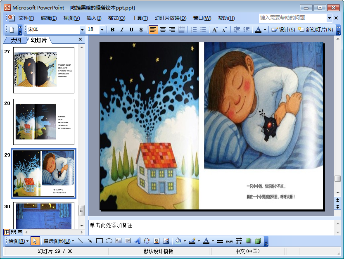Open the font size dropdown 18
The height and width of the screenshot is (259, 344).
coord(102,30)
